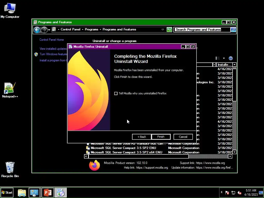Click the Mozilla Firefox Uninstall title icon
This screenshot has height=198, width=264.
pos(71,47)
